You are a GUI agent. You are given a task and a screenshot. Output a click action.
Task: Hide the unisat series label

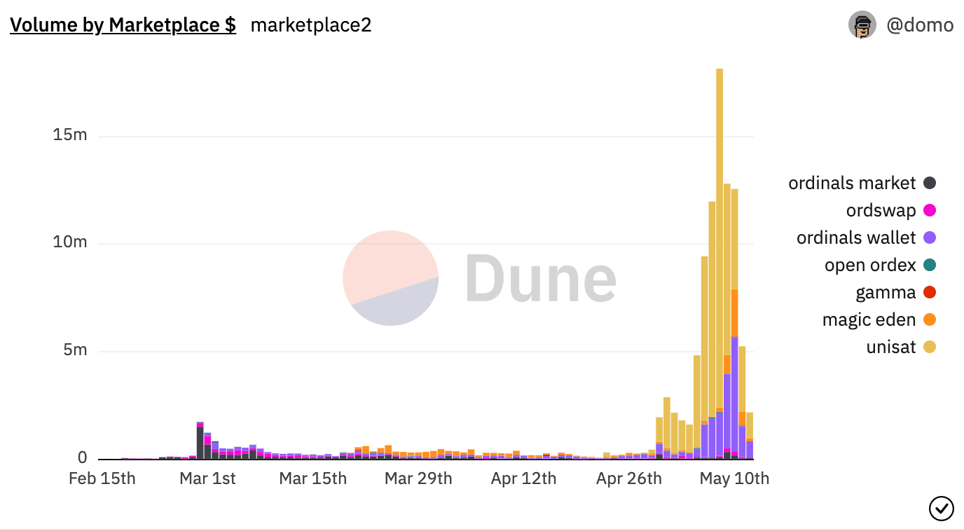click(x=891, y=347)
